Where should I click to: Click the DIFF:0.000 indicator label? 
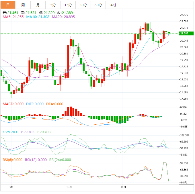tap(35, 104)
